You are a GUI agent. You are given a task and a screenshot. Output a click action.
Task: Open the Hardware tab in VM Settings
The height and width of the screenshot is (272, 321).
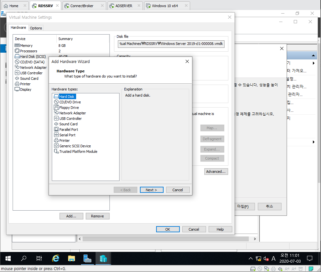(18, 27)
